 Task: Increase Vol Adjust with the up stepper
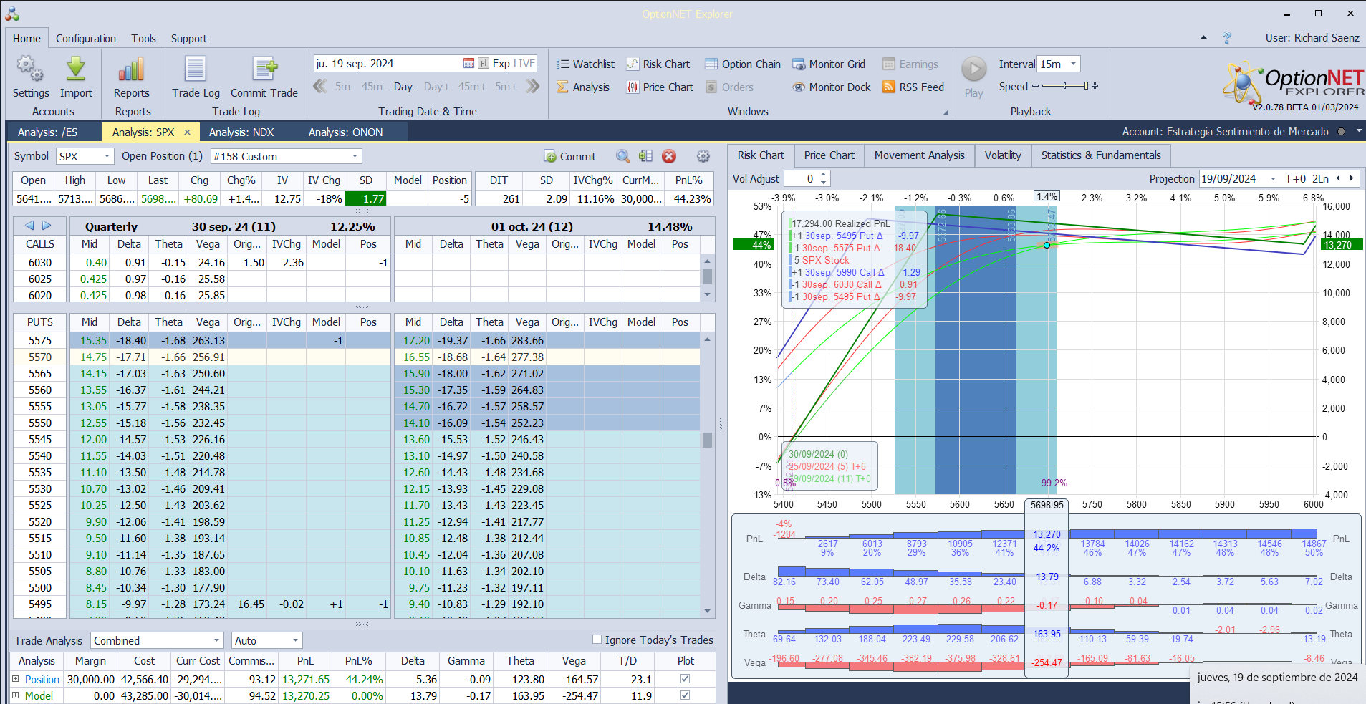pos(824,175)
